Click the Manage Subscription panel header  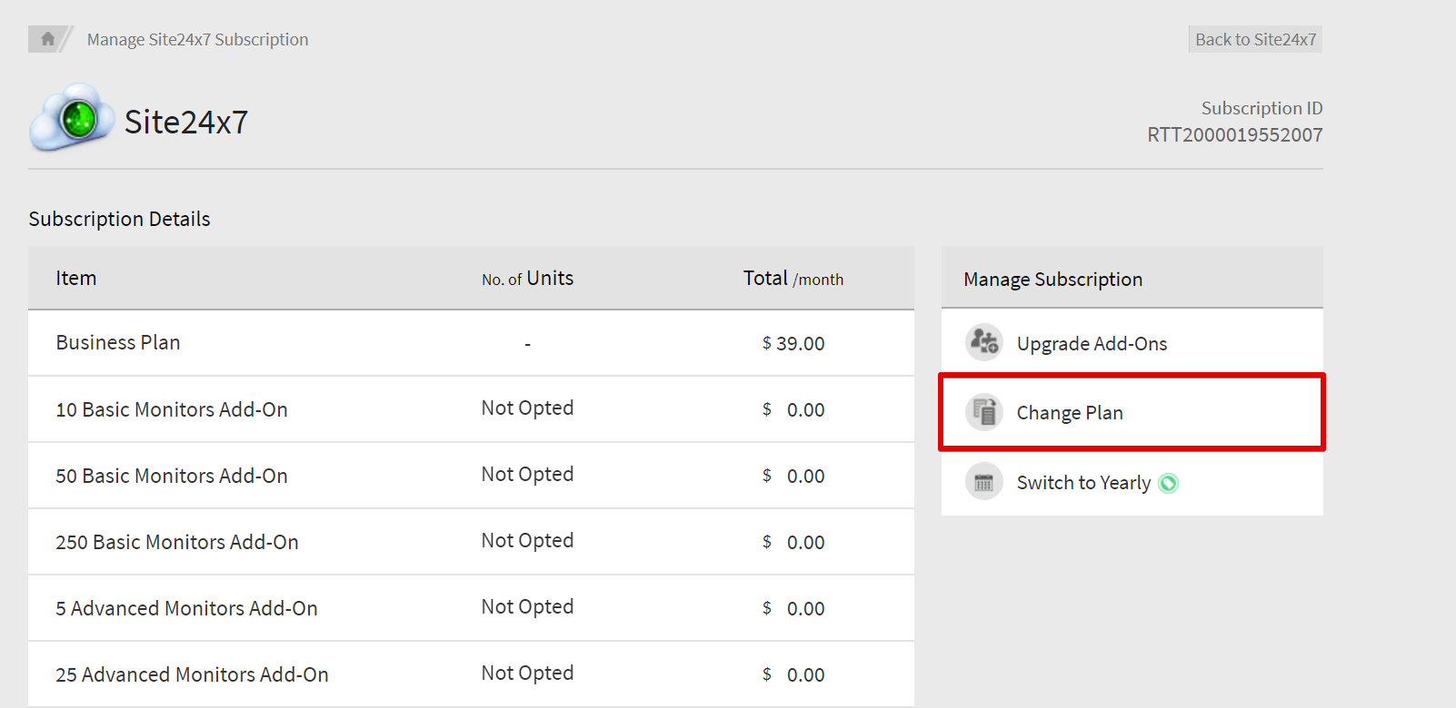tap(1052, 280)
